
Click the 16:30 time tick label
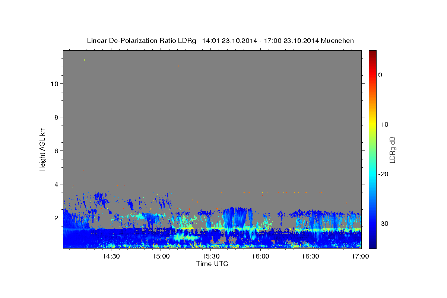(x=310, y=256)
